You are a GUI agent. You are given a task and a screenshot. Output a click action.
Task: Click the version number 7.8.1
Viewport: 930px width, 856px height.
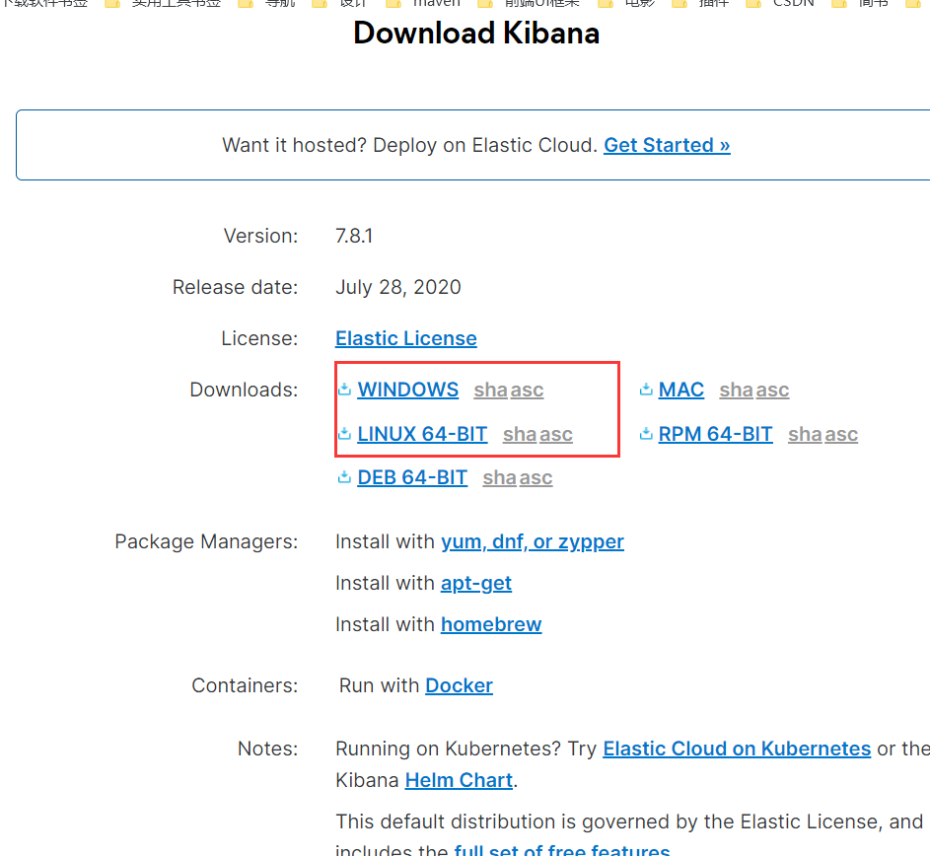coord(354,236)
